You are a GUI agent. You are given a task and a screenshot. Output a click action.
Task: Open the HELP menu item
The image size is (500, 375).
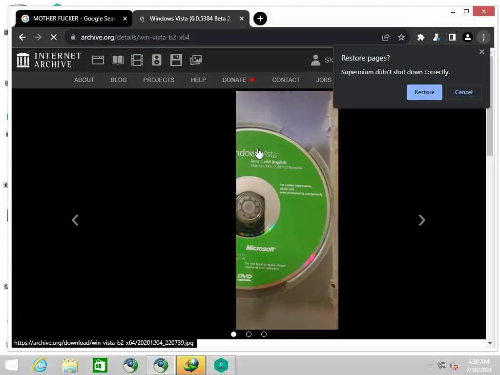coord(198,80)
